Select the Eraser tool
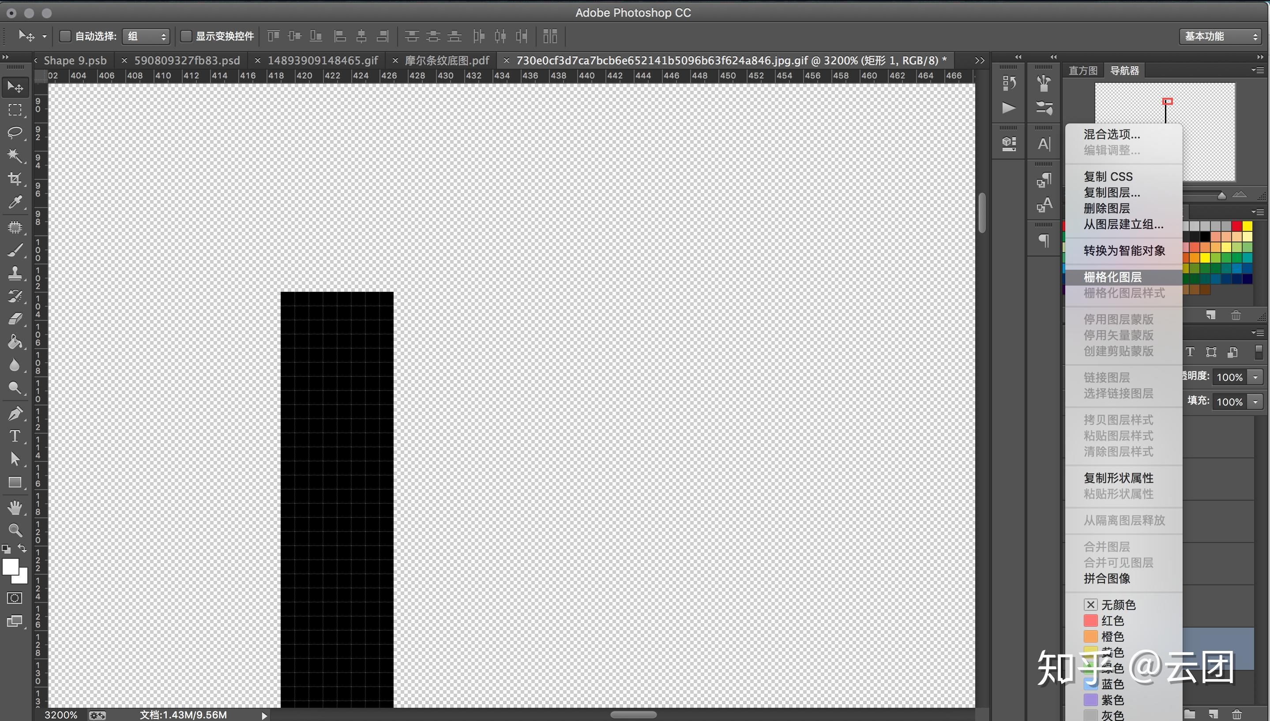The height and width of the screenshot is (721, 1270). pos(15,319)
